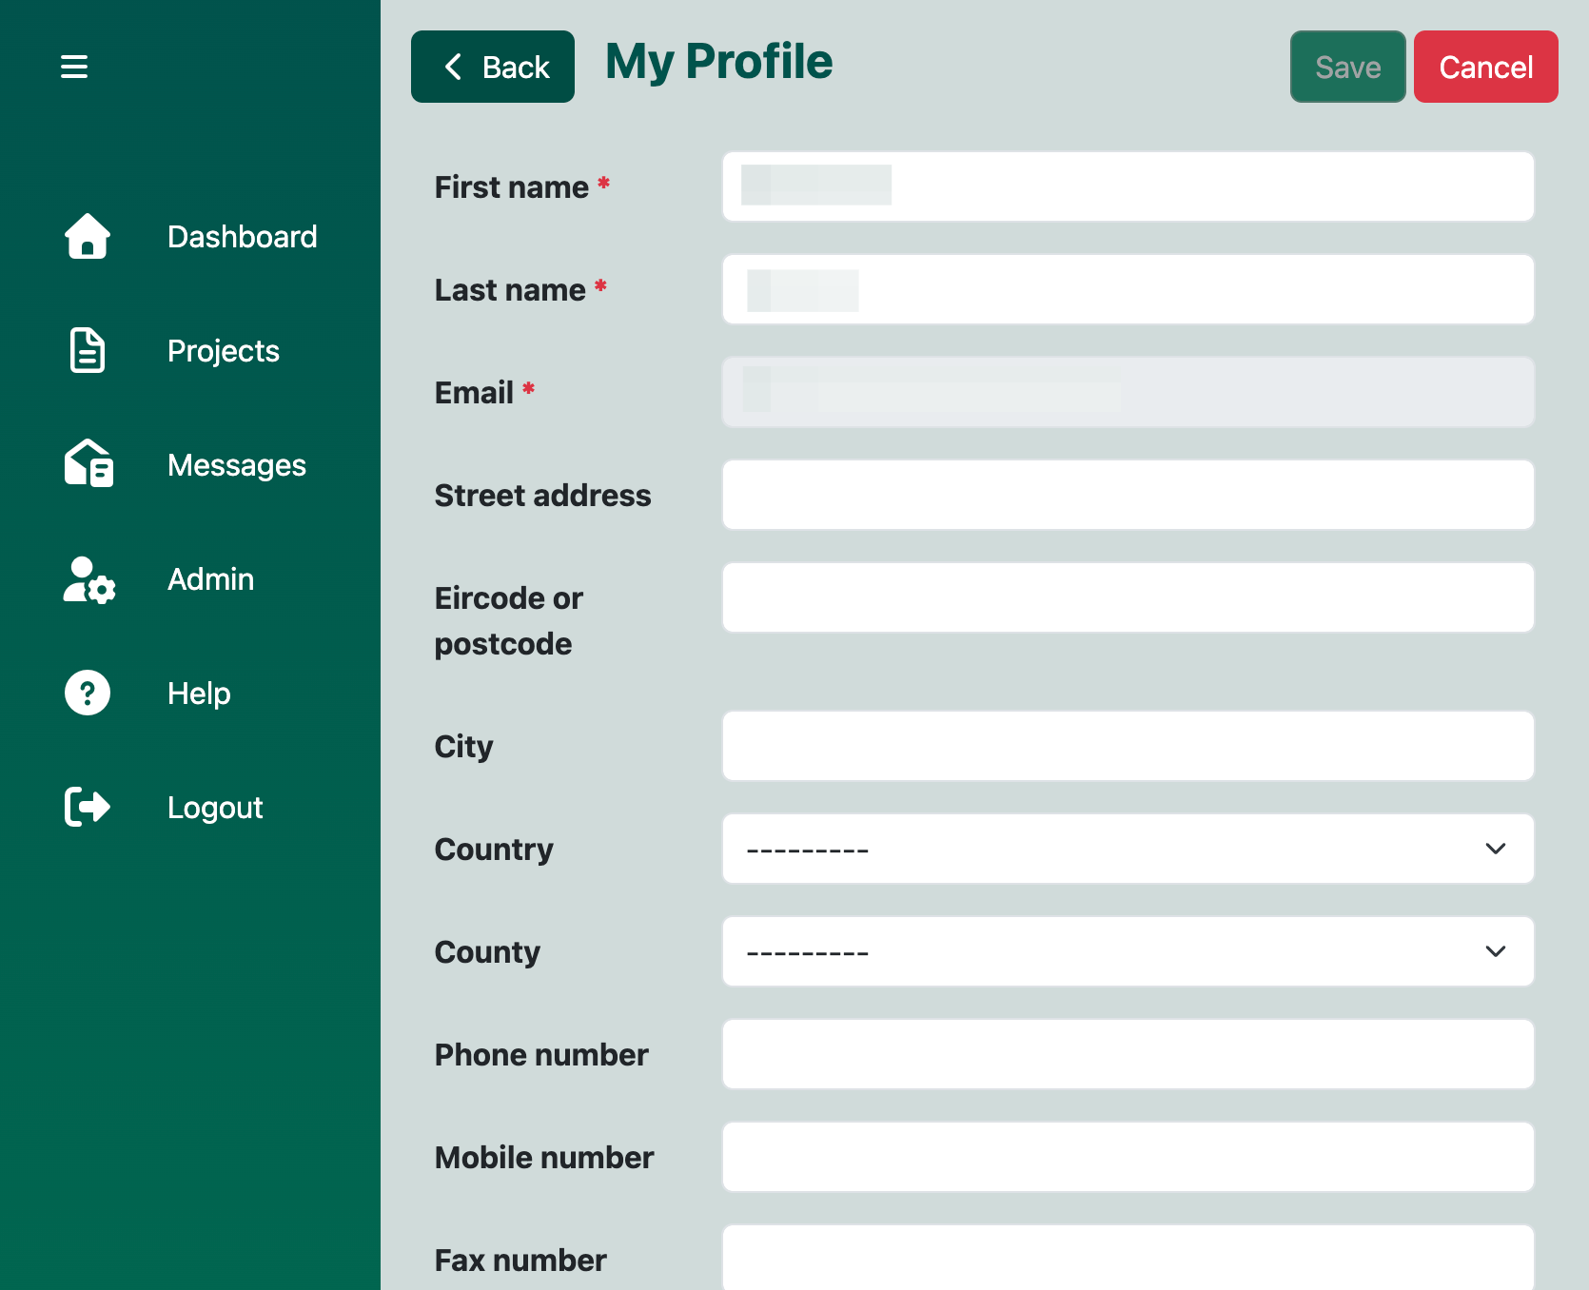This screenshot has height=1290, width=1589.
Task: Open the hamburger menu icon
Action: coord(74,67)
